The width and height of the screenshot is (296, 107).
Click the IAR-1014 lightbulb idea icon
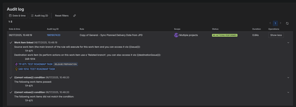click(16, 69)
